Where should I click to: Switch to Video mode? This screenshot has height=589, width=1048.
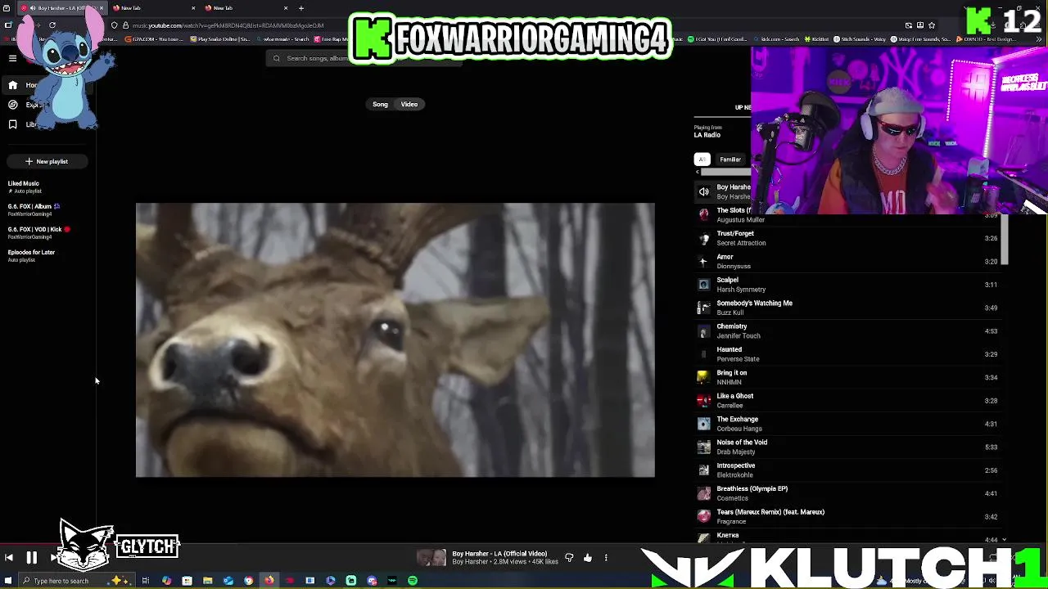(x=409, y=104)
